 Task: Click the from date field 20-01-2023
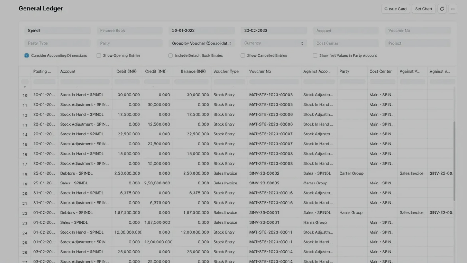click(202, 31)
